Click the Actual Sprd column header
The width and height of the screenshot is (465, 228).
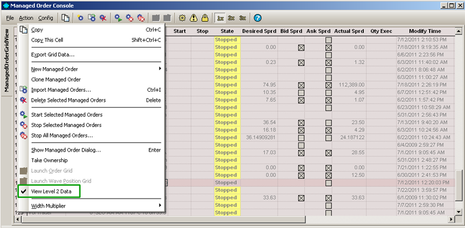[x=349, y=31]
